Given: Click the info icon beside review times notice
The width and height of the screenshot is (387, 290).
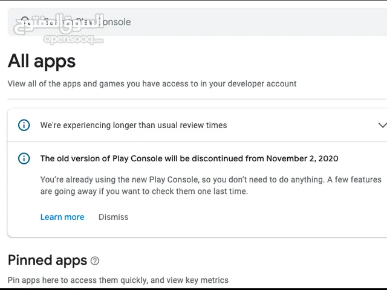Looking at the screenshot, I should pos(24,125).
